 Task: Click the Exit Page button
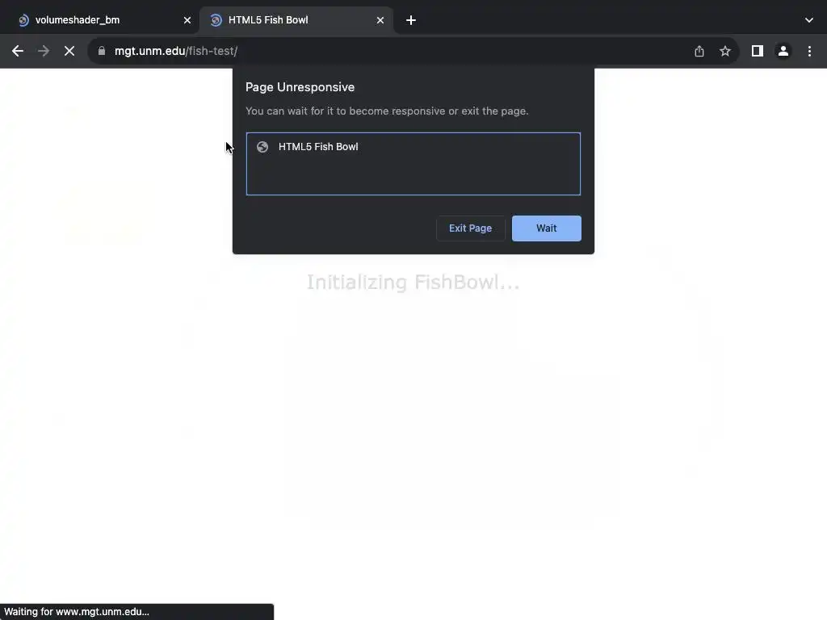[471, 228]
